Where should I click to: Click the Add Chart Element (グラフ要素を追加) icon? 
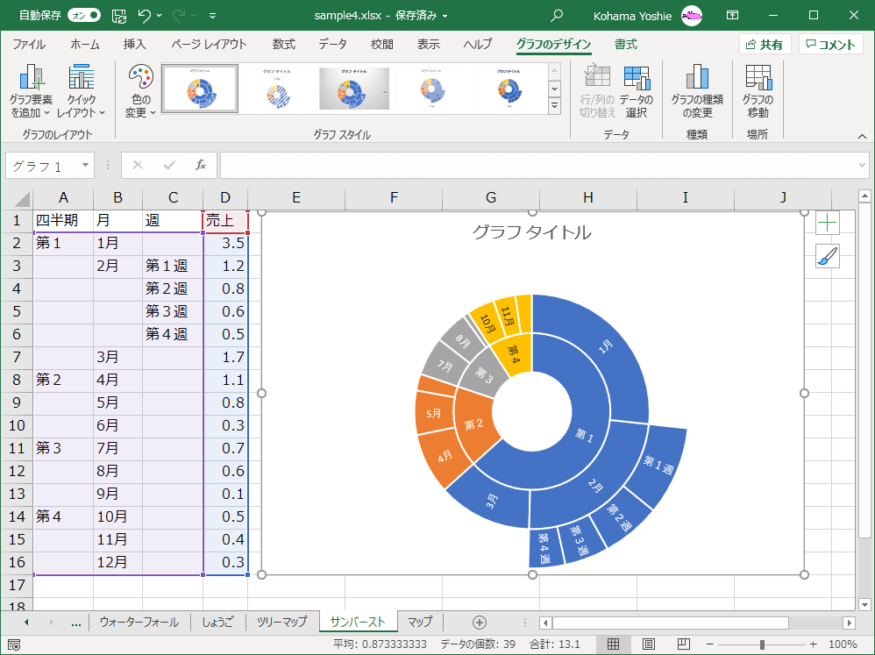(32, 79)
